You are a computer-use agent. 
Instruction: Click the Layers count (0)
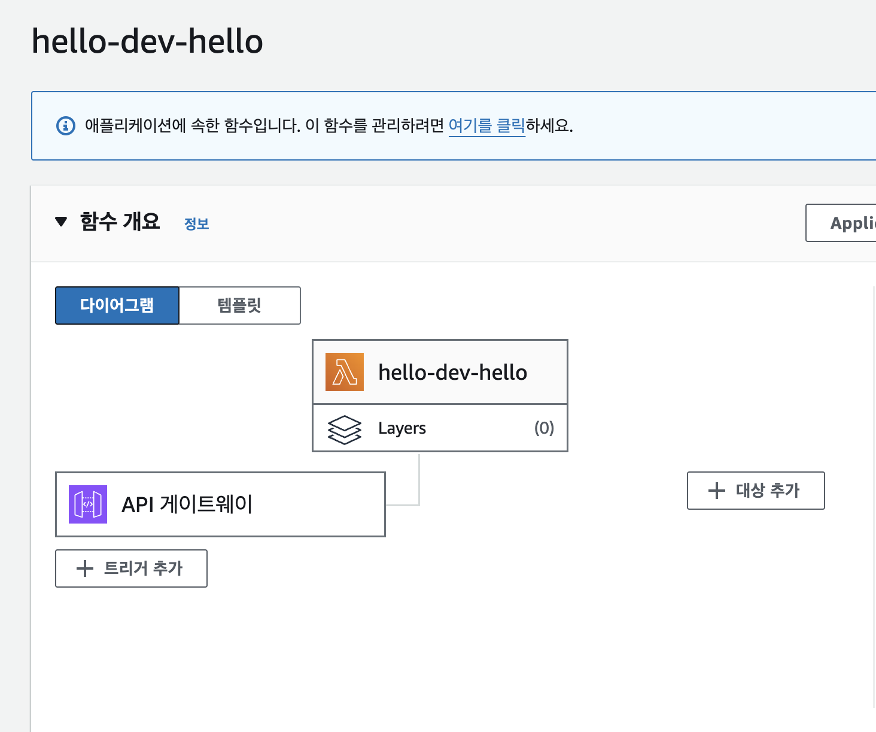(x=544, y=428)
